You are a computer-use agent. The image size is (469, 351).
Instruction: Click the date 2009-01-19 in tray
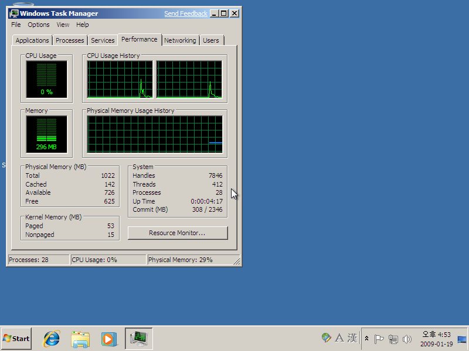click(436, 344)
